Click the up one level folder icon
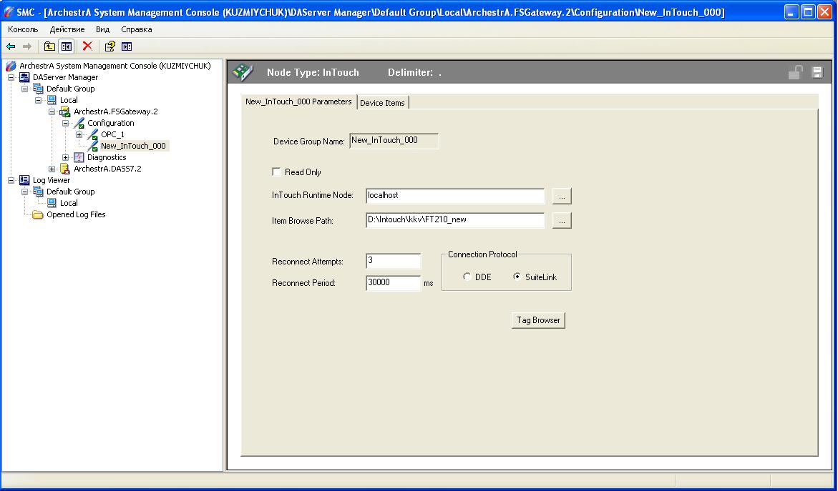Viewport: 838px width, 491px height. pyautogui.click(x=49, y=46)
